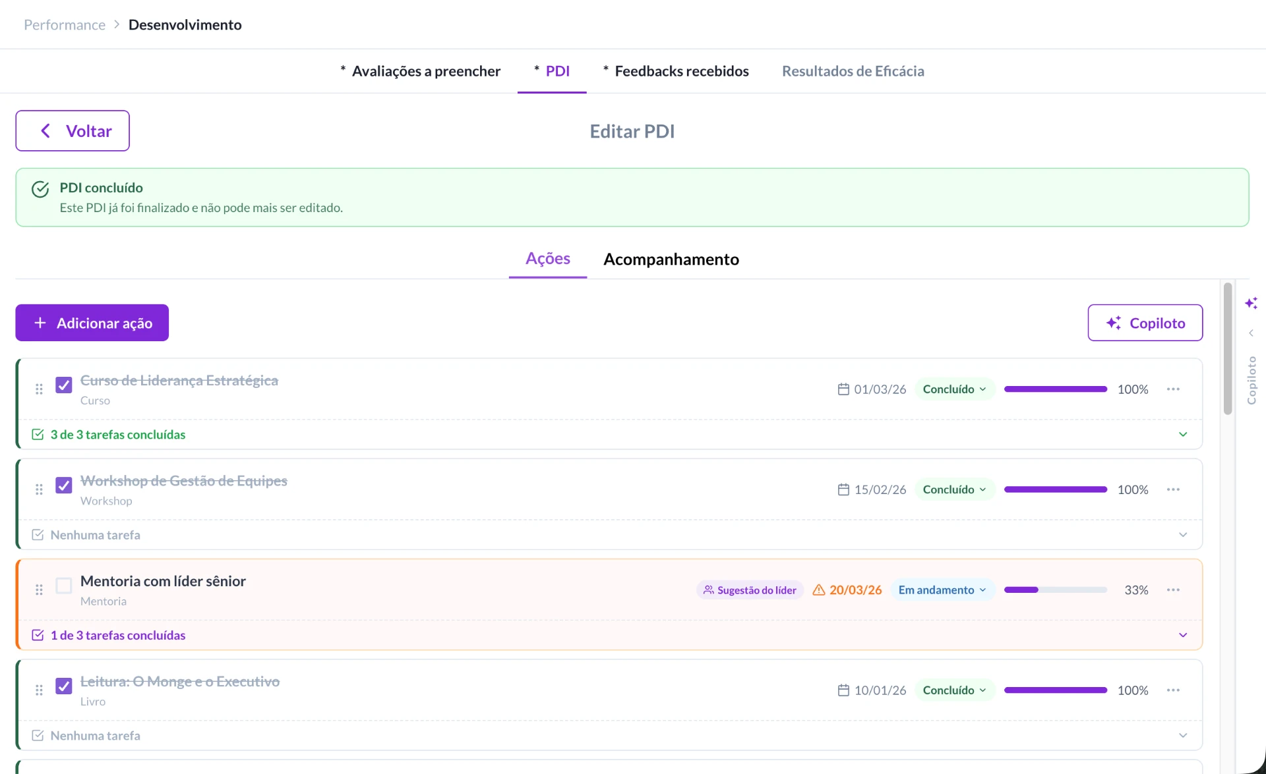Click the Desenvolvimento breadcrumb
This screenshot has width=1266, height=774.
(x=185, y=24)
